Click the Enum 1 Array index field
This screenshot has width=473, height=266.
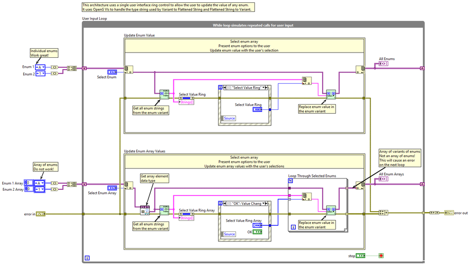point(30,183)
